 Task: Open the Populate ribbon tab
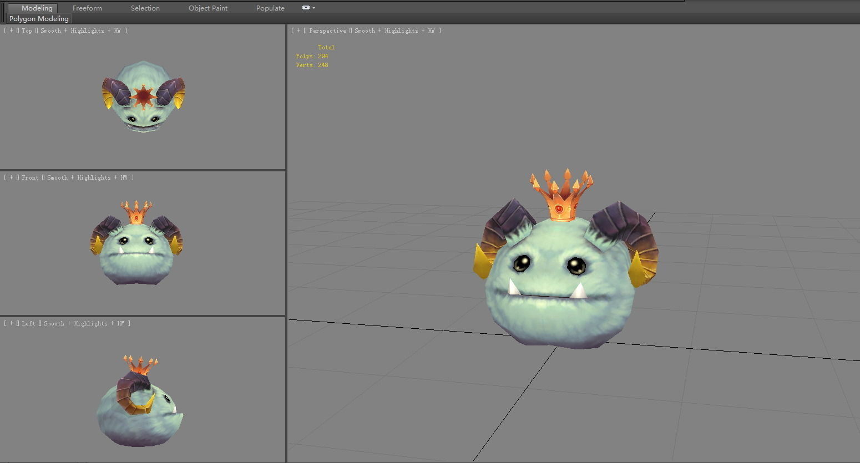(x=270, y=8)
